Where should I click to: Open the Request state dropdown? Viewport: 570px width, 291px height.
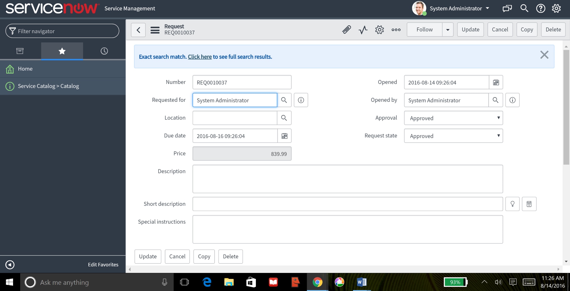coord(453,136)
